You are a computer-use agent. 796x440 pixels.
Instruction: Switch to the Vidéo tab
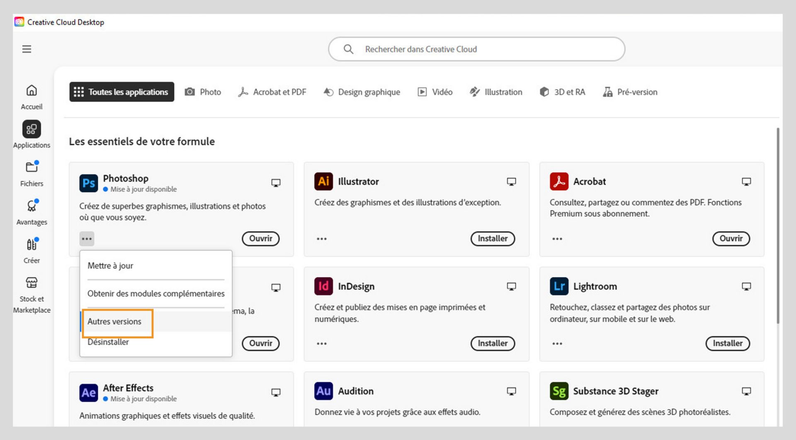click(435, 92)
